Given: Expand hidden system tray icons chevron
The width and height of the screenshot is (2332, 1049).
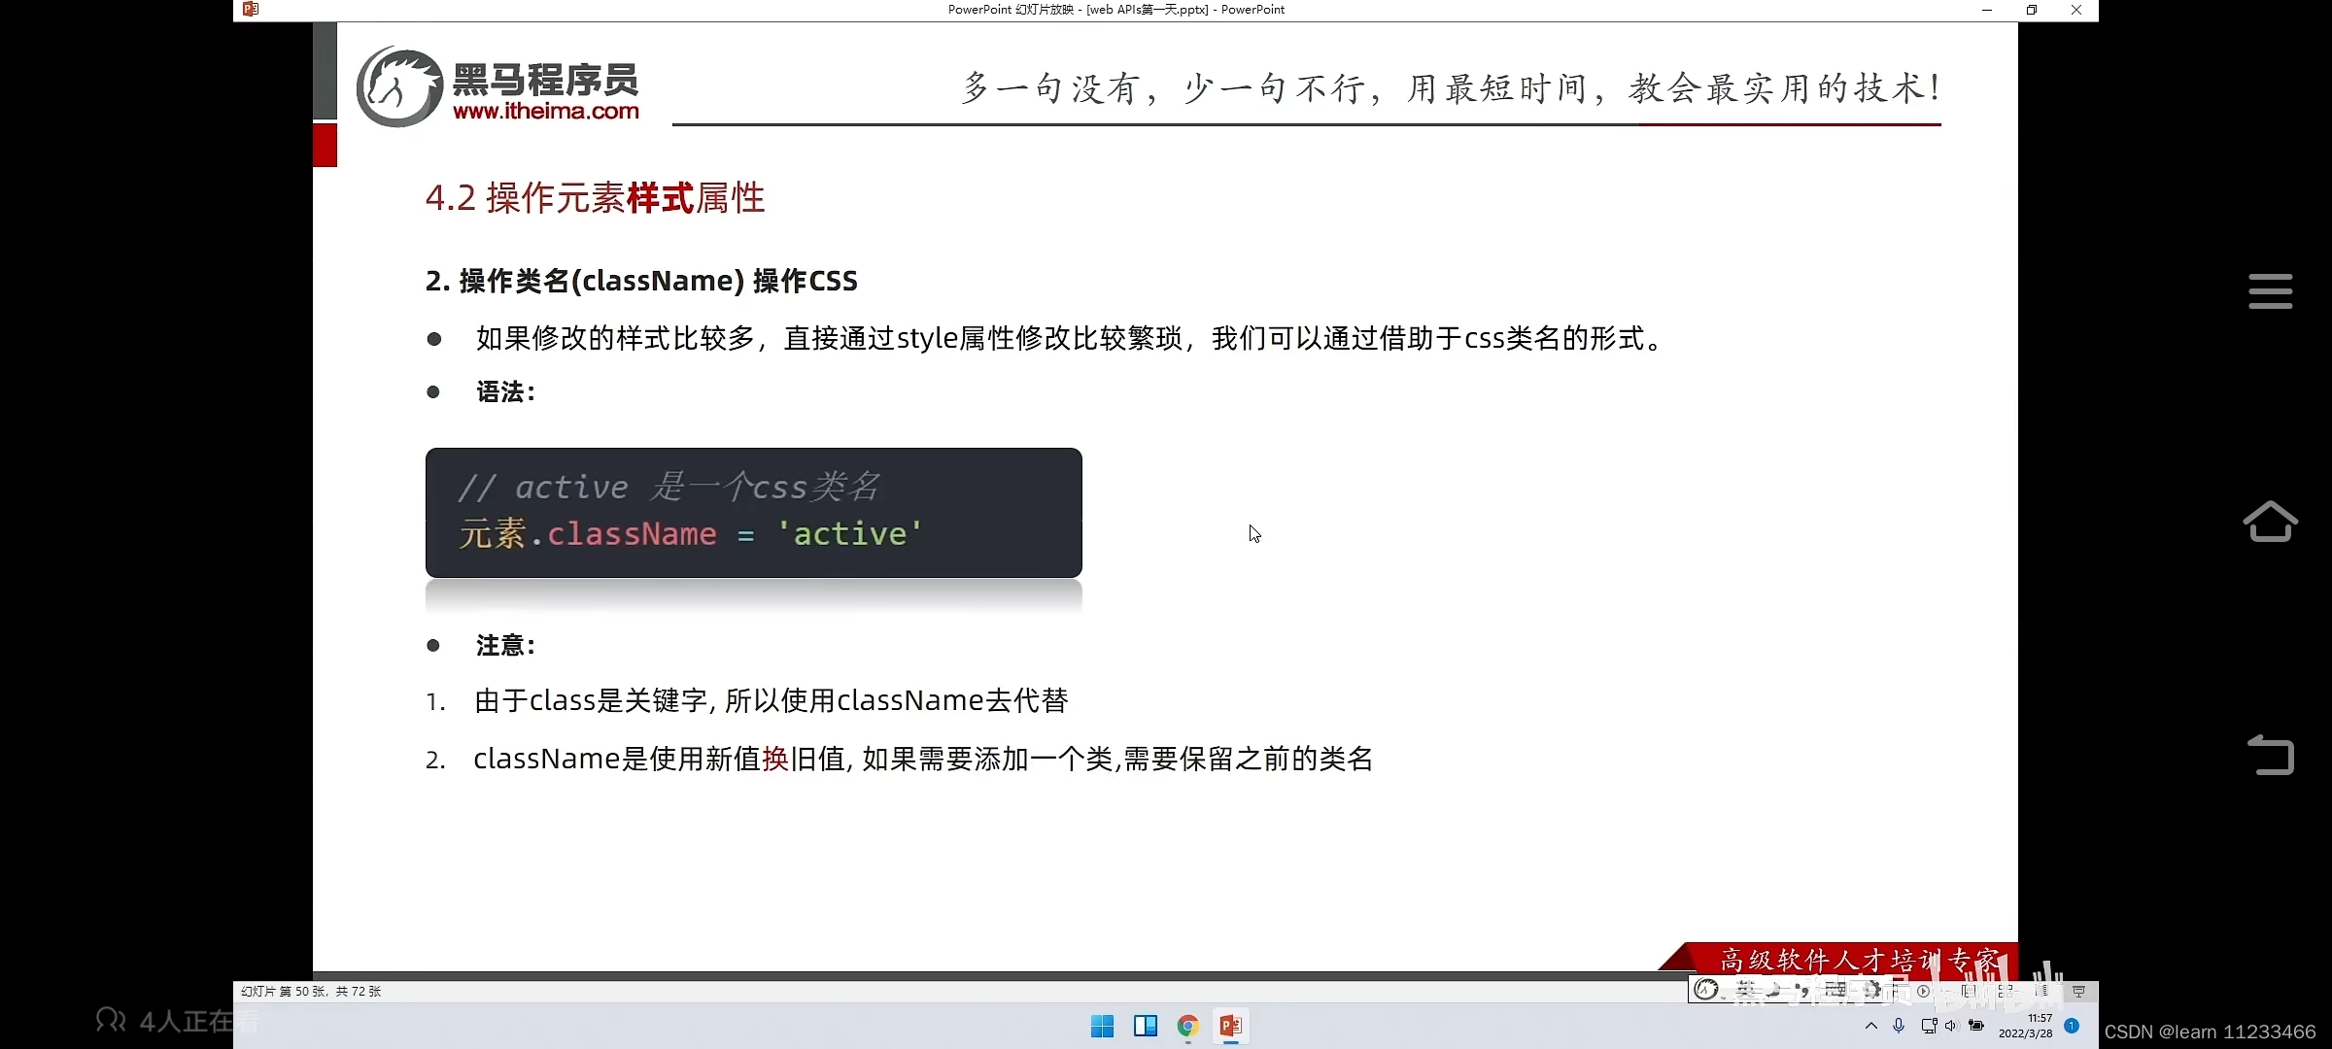Looking at the screenshot, I should point(1871,1026).
